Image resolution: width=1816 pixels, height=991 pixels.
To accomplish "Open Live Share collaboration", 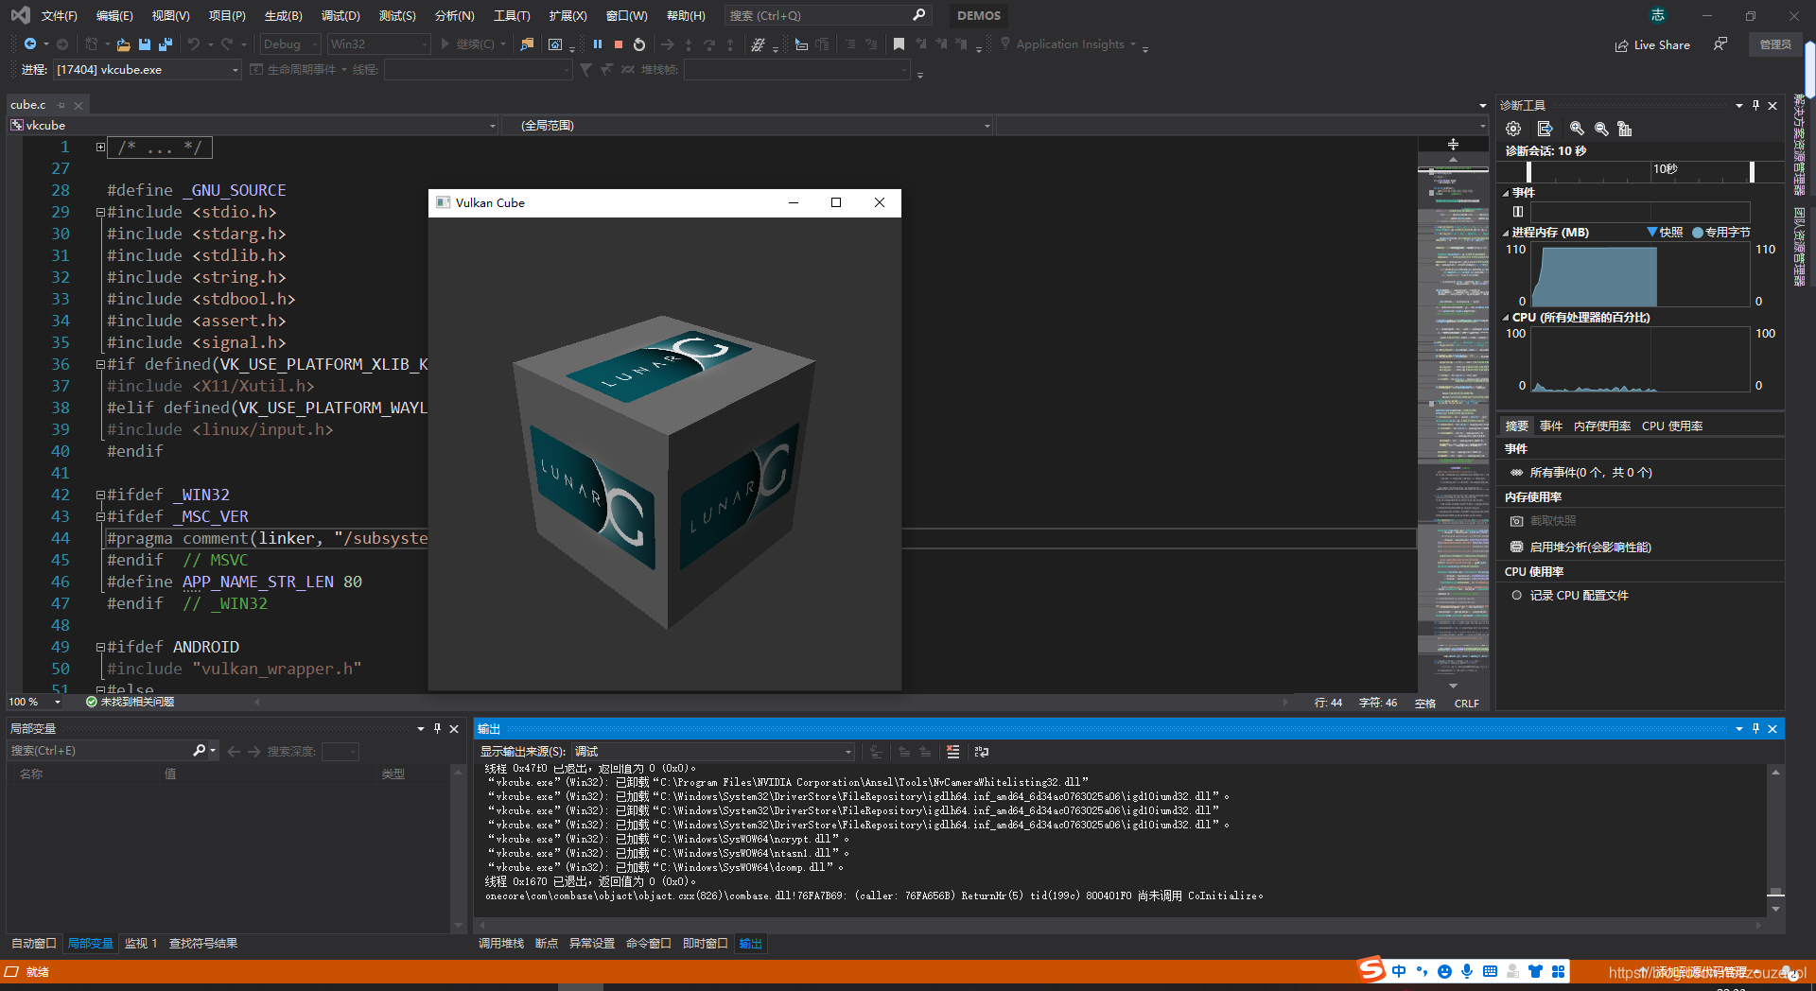I will [1652, 44].
